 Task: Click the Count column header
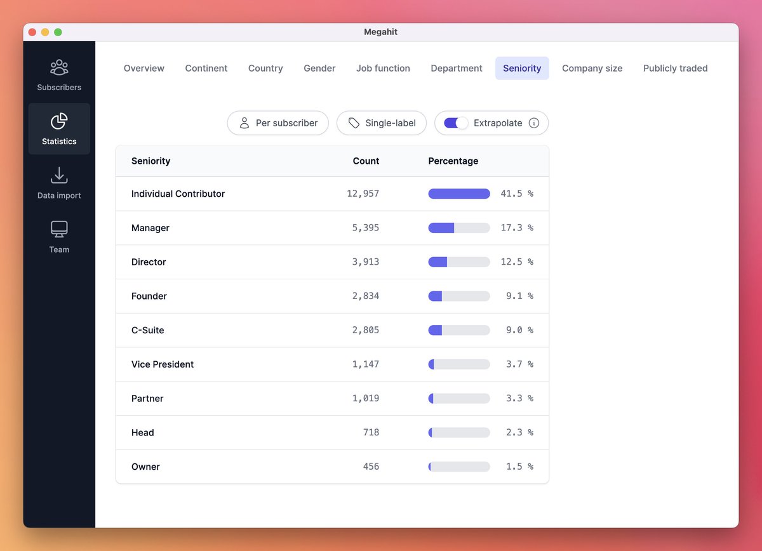pyautogui.click(x=366, y=161)
